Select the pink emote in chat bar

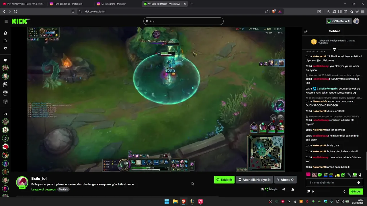coord(308,175)
